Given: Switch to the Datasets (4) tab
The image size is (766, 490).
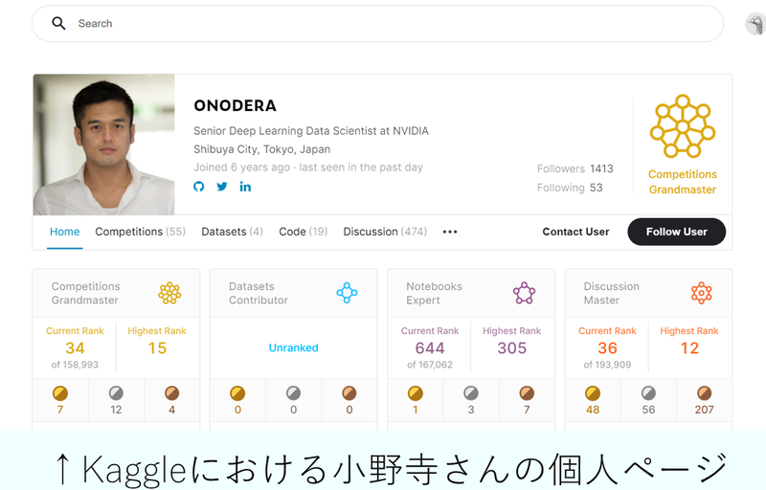Looking at the screenshot, I should coord(232,232).
